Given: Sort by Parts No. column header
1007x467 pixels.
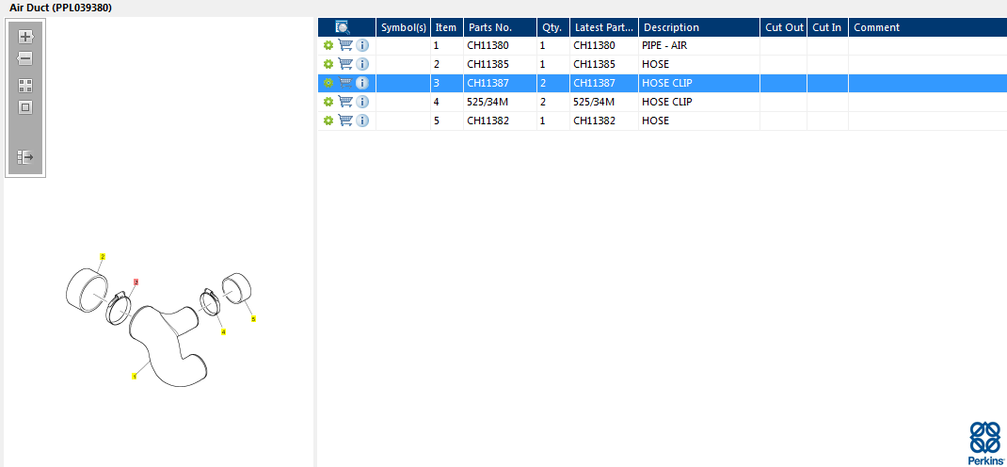Looking at the screenshot, I should point(501,27).
